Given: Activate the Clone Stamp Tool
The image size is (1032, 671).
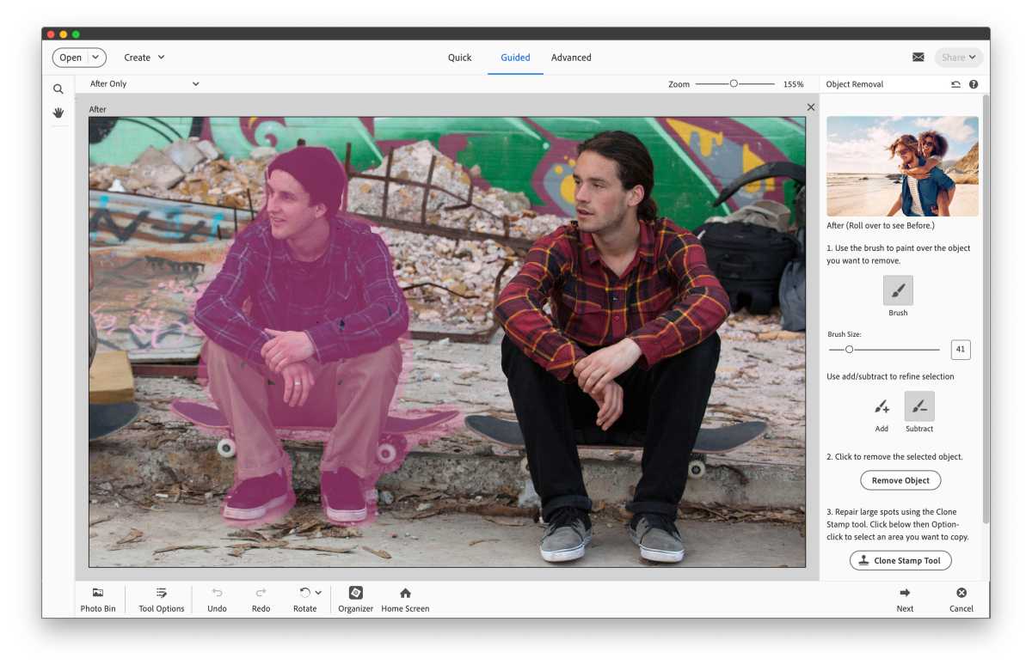Looking at the screenshot, I should click(x=900, y=560).
